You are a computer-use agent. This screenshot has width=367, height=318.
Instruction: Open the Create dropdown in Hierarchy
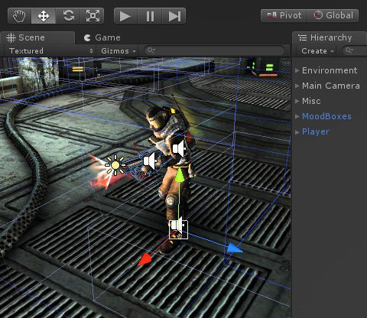(x=317, y=51)
